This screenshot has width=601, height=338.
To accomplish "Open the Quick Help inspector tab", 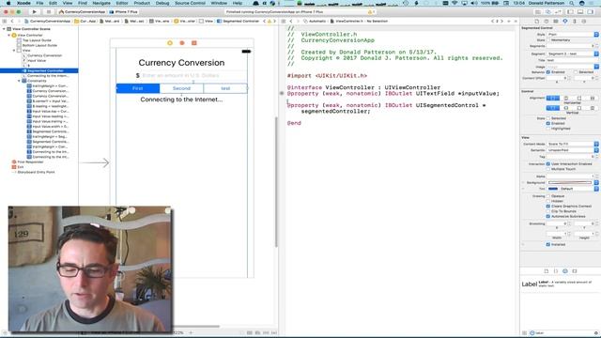I will [547, 22].
